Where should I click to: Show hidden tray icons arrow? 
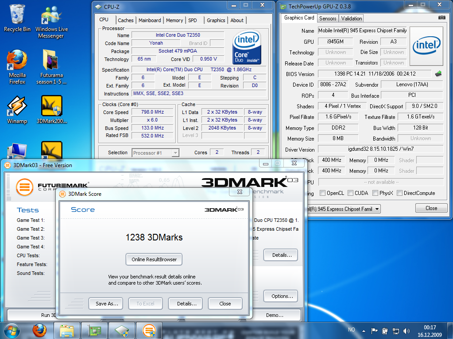(364, 331)
